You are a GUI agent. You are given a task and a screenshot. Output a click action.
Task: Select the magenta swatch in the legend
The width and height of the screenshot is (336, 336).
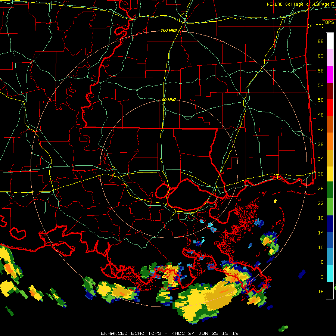tap(330, 74)
